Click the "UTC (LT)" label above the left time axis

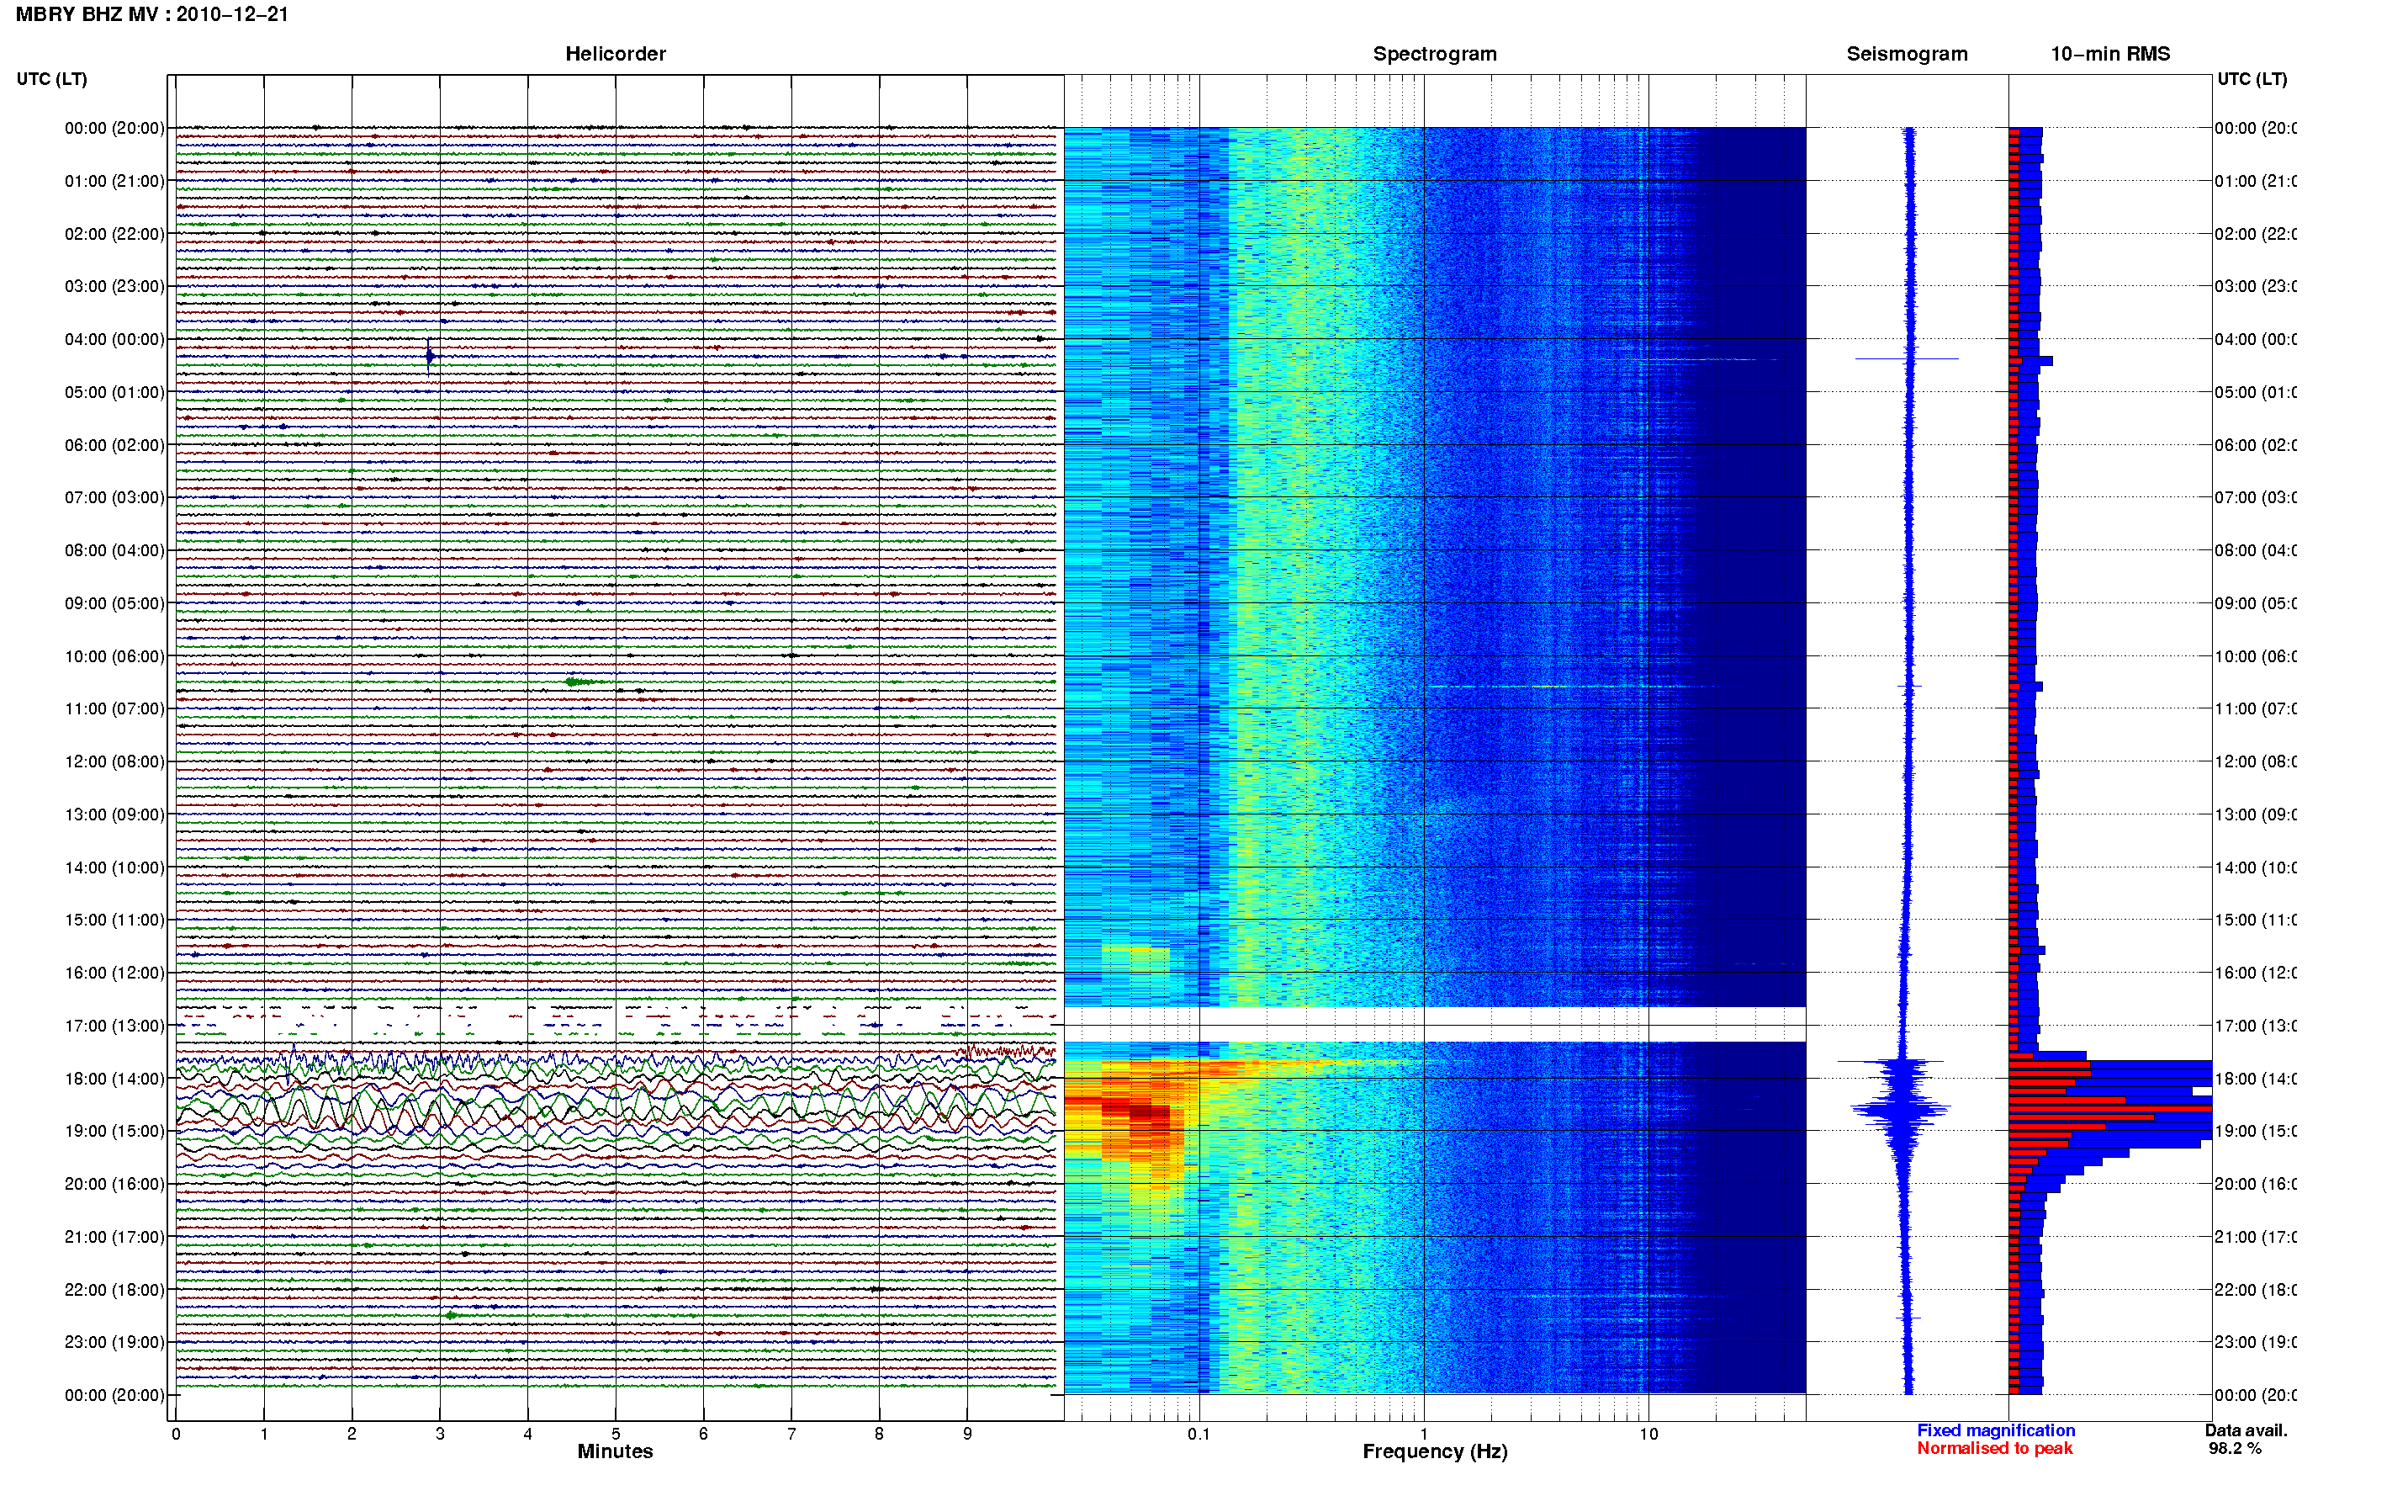point(51,78)
